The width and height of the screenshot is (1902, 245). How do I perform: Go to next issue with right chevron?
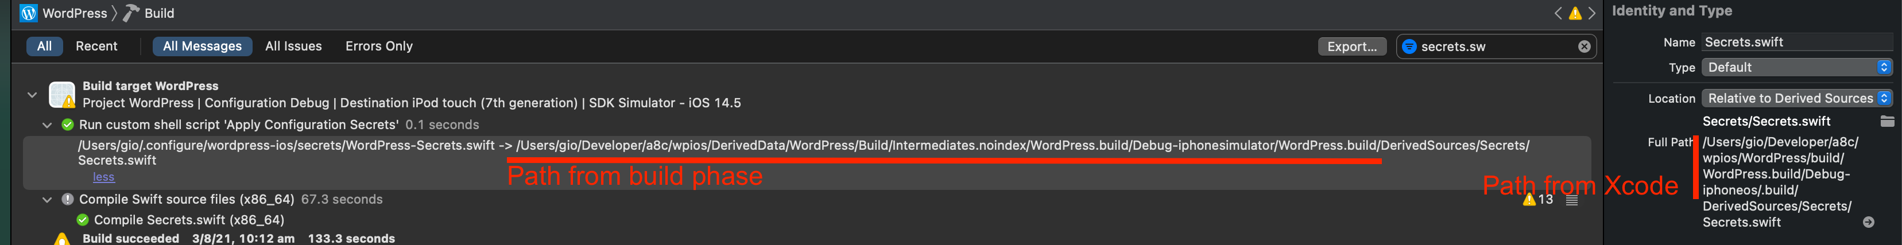1591,13
